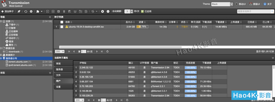Switch to the 设置 tab
275x102 pixels.
[x=63, y=87]
